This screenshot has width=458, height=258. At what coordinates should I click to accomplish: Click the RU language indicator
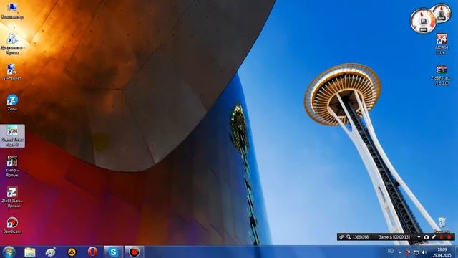pyautogui.click(x=390, y=252)
